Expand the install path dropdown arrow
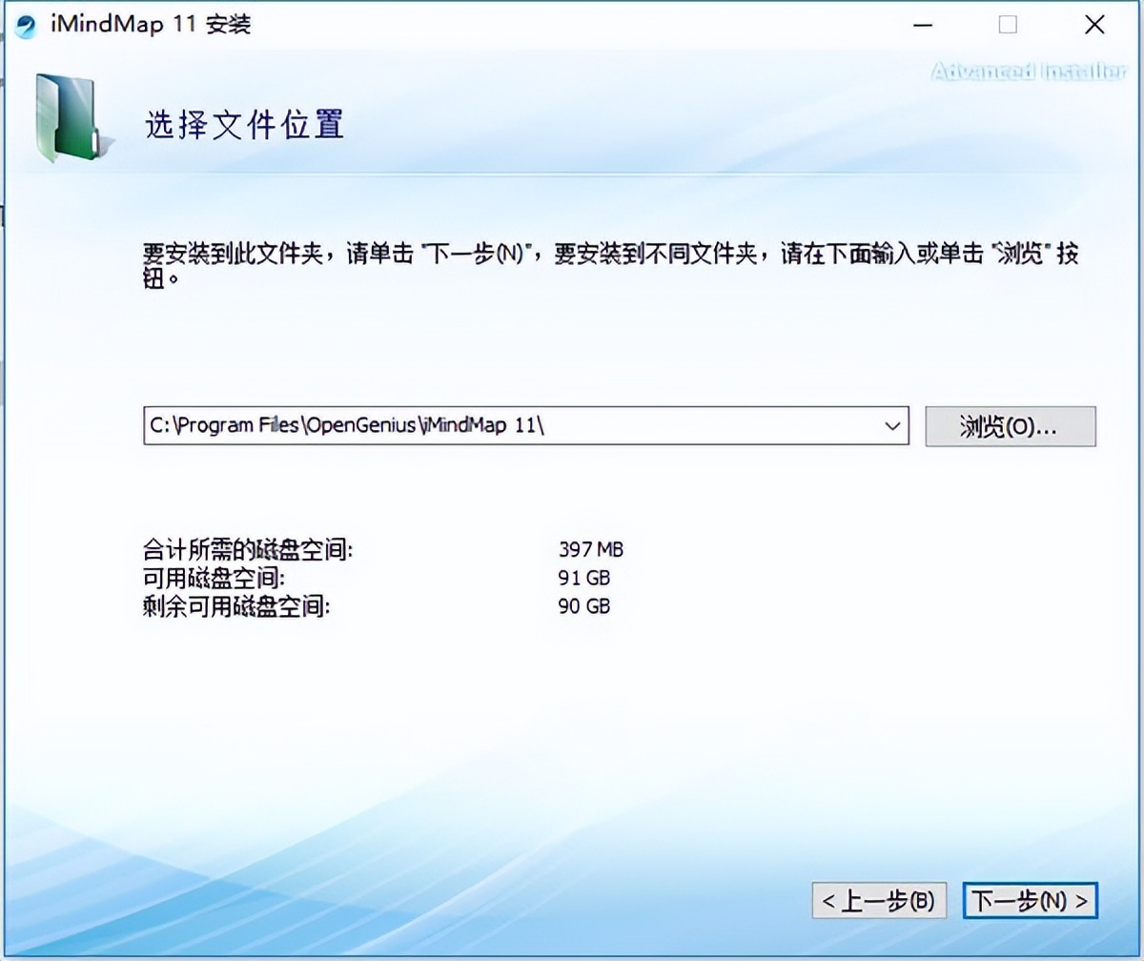The image size is (1144, 961). 892,426
